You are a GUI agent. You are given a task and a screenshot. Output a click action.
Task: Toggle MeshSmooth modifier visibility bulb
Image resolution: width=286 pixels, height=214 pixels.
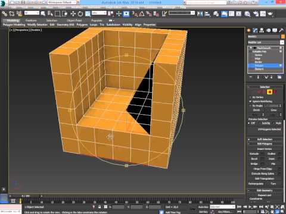click(x=251, y=48)
